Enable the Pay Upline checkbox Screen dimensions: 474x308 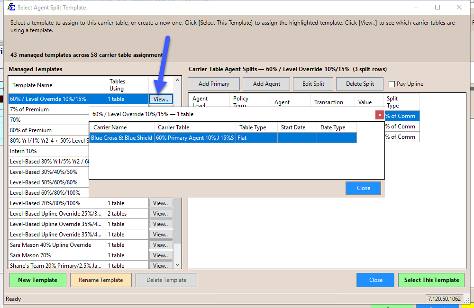click(392, 84)
